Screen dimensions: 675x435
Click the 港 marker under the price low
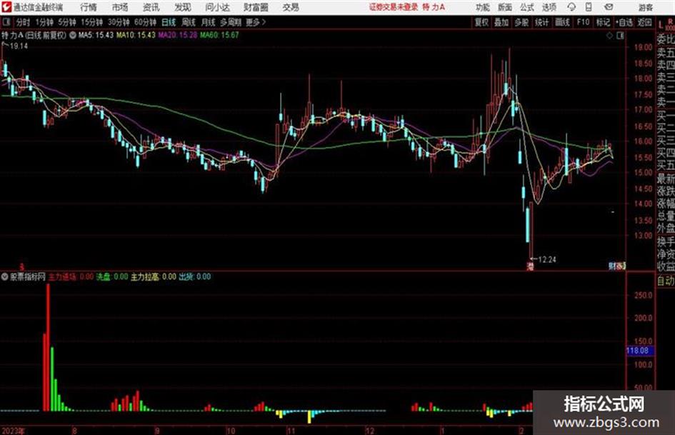click(x=530, y=266)
